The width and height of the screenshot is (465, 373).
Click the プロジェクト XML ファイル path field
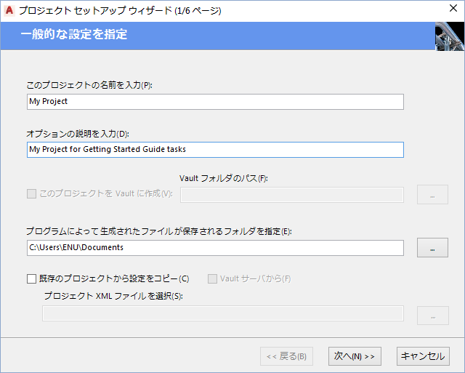pos(222,313)
